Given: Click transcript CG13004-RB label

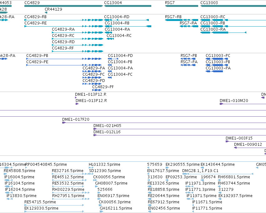Looking at the screenshot, I should [x=117, y=23].
